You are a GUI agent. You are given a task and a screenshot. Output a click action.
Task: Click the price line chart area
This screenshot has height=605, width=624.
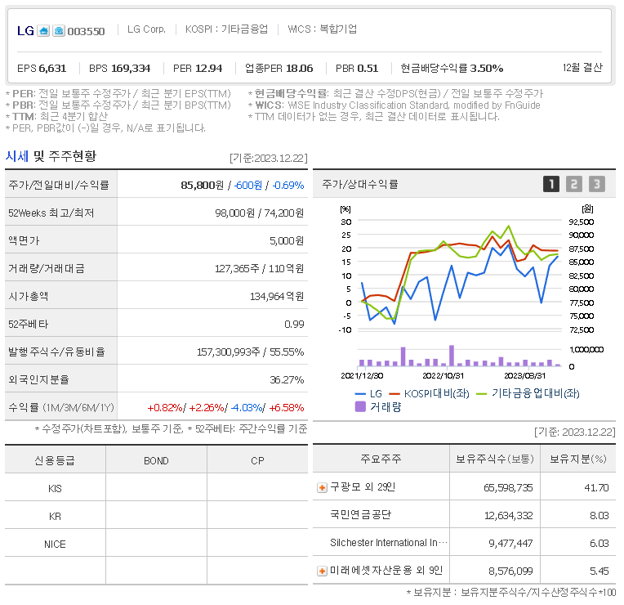coord(460,276)
